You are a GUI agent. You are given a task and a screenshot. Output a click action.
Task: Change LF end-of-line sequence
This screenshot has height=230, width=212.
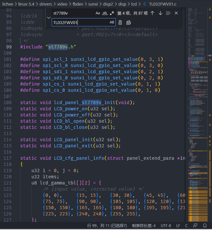pyautogui.click(x=178, y=225)
